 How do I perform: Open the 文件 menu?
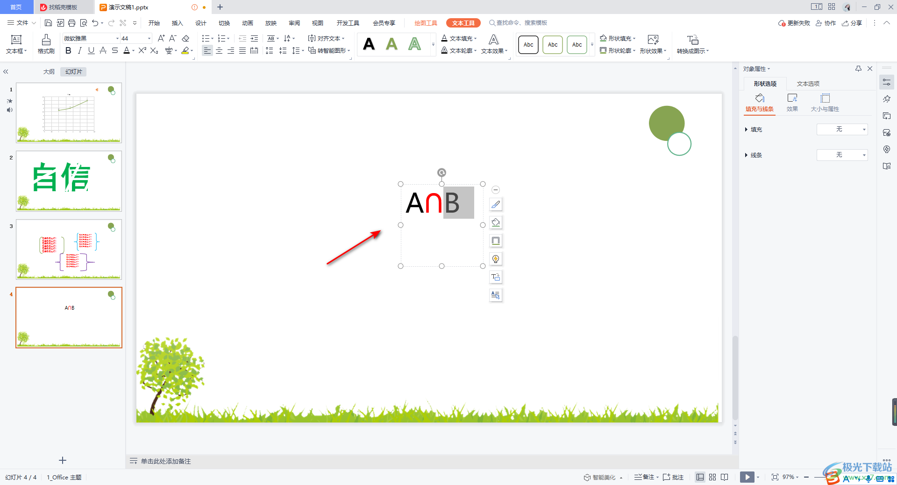click(22, 23)
